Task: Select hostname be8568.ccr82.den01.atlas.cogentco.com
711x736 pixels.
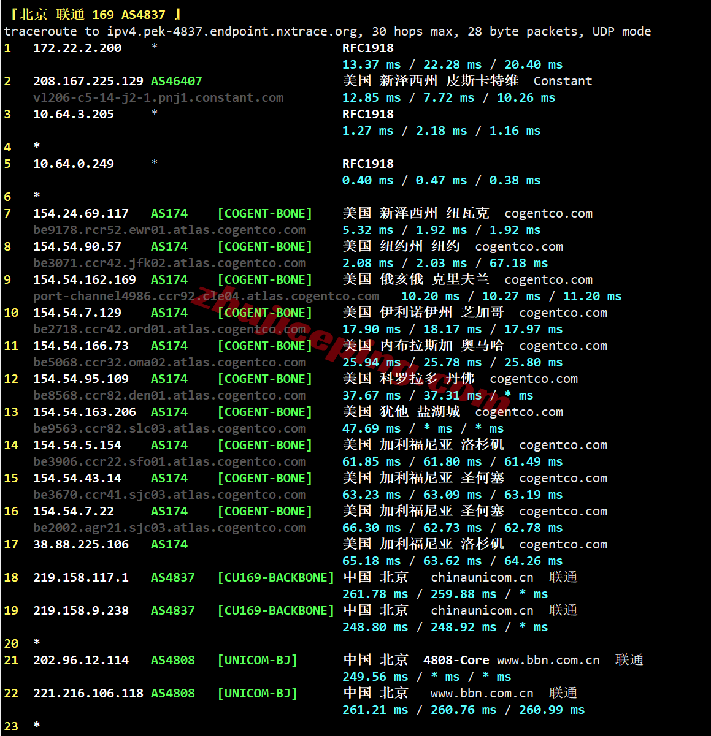Action: pyautogui.click(x=169, y=395)
